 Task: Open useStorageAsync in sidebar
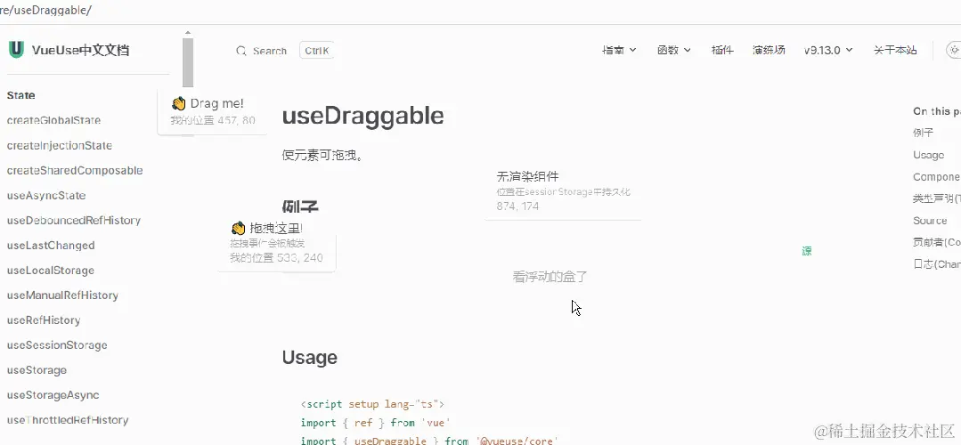coord(53,395)
